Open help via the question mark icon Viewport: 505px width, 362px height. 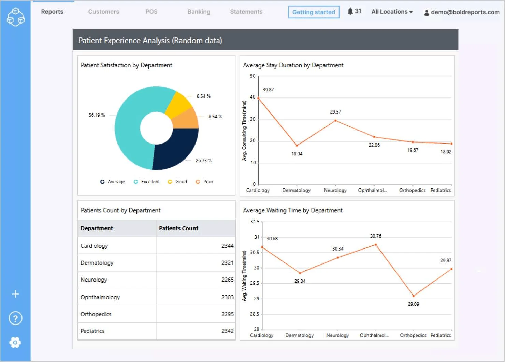point(15,318)
